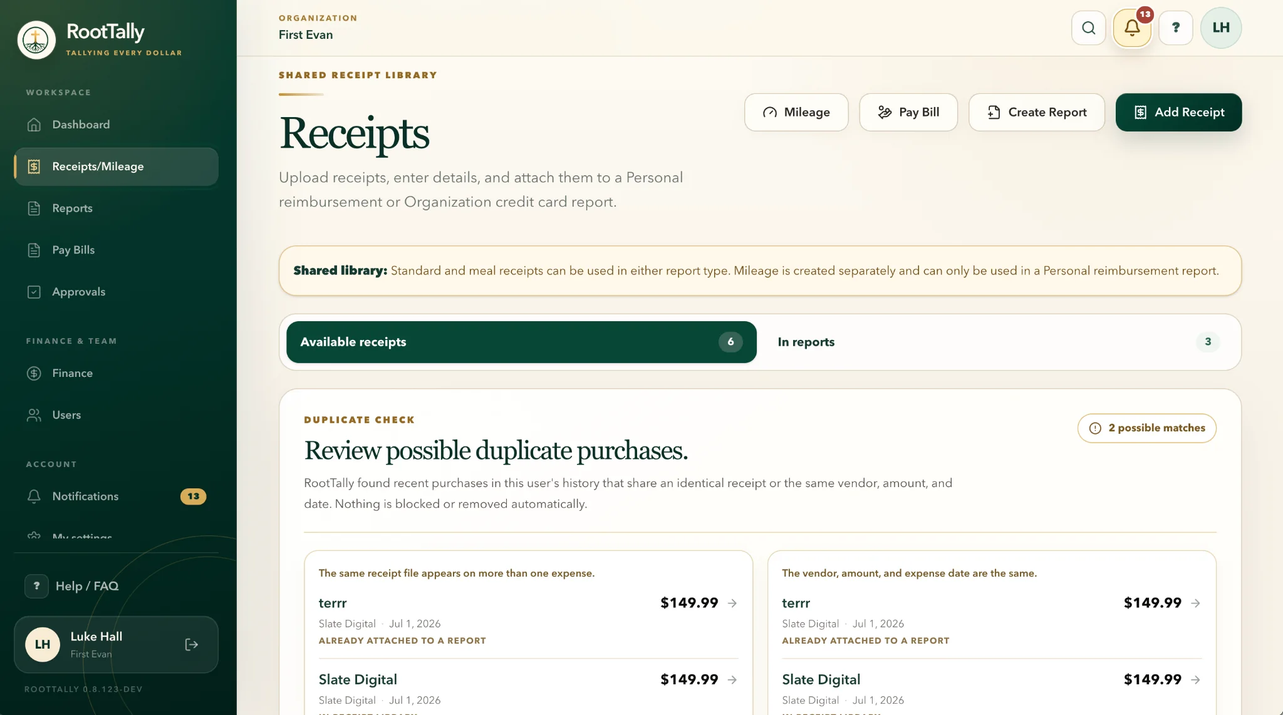Click 'ALREADY ATTACHED TO A REPORT' in the right card
The image size is (1283, 715).
(866, 641)
